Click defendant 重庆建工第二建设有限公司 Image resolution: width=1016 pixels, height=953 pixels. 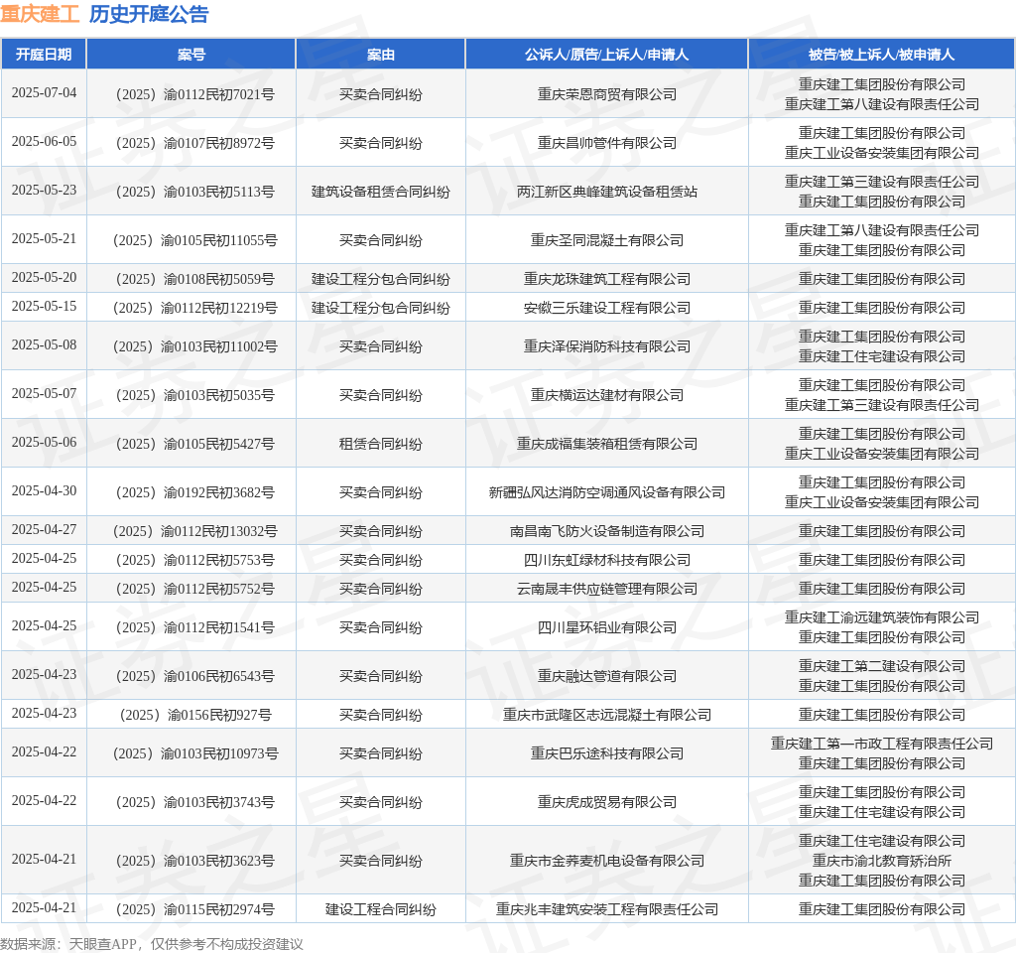881,666
